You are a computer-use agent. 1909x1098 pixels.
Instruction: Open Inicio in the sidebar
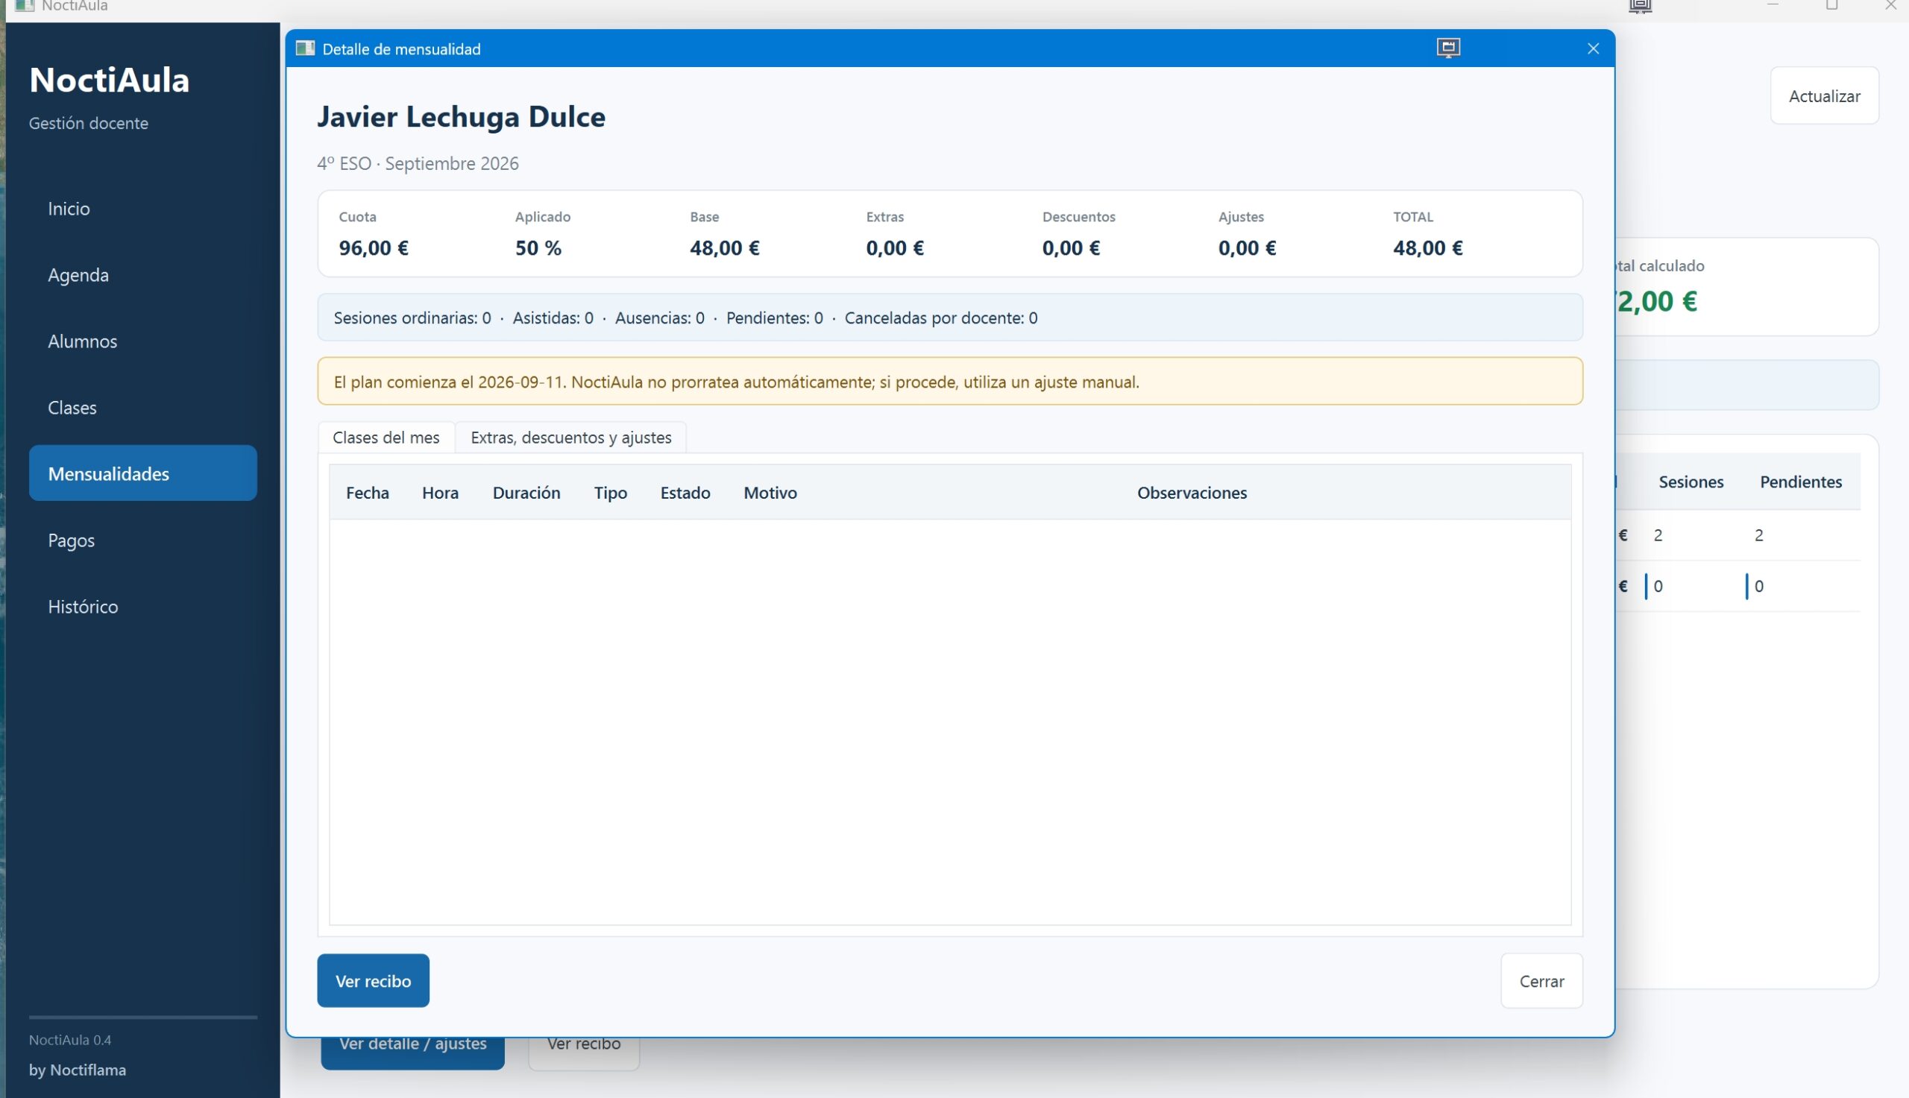143,208
